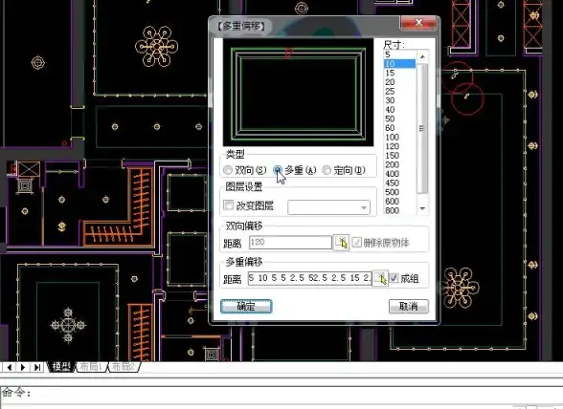This screenshot has width=563, height=409.
Task: Select size 100 in the 尺寸 list
Action: coord(399,138)
